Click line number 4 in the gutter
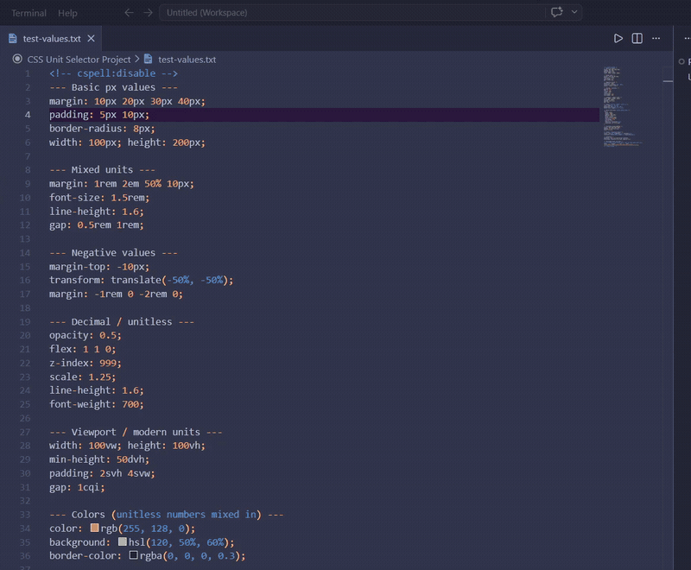 [x=28, y=115]
